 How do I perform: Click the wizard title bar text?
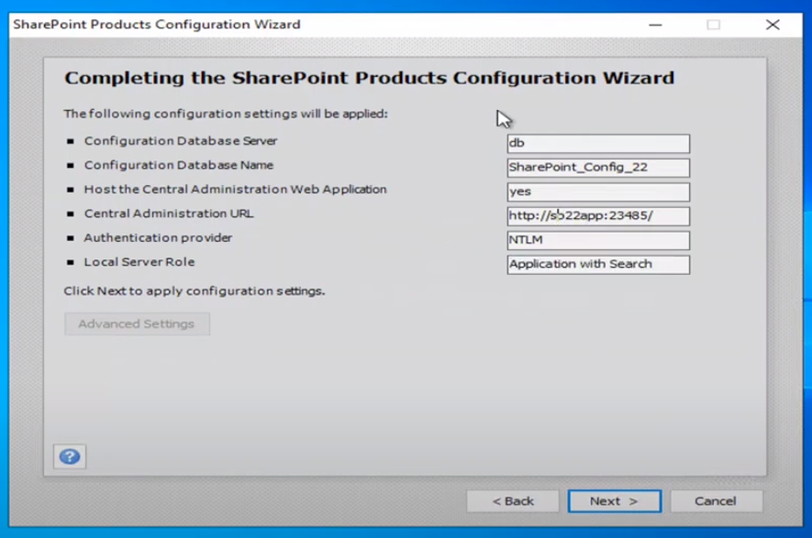pos(156,25)
